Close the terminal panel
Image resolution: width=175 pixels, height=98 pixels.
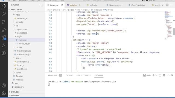tap(172, 75)
